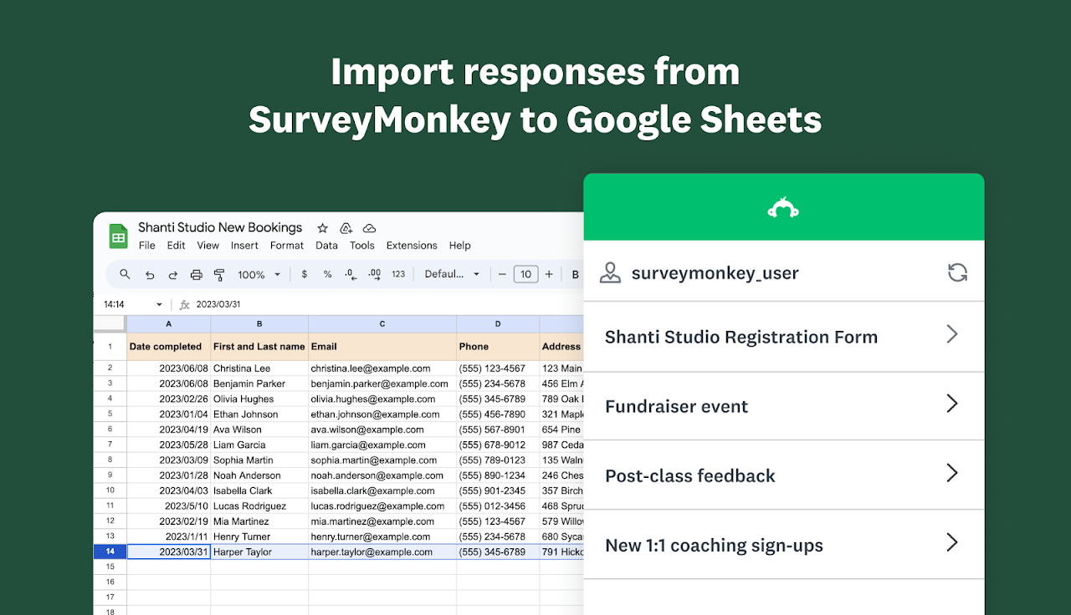Click the user profile icon beside surveymonkey_user
The image size is (1071, 615).
[611, 272]
